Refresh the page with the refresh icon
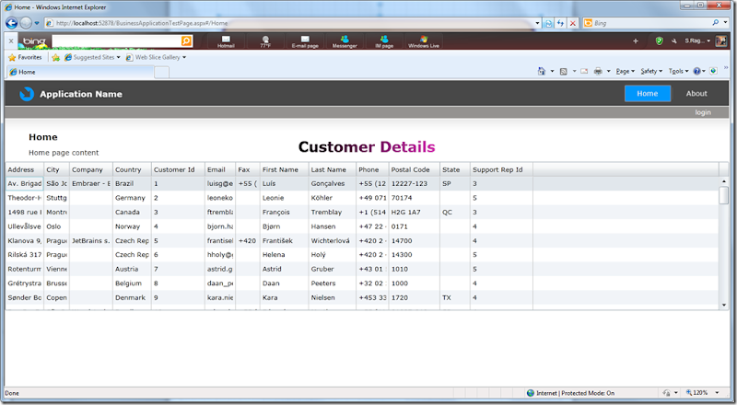Image resolution: width=737 pixels, height=405 pixels. pos(560,23)
